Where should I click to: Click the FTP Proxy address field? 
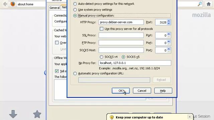click(121, 43)
